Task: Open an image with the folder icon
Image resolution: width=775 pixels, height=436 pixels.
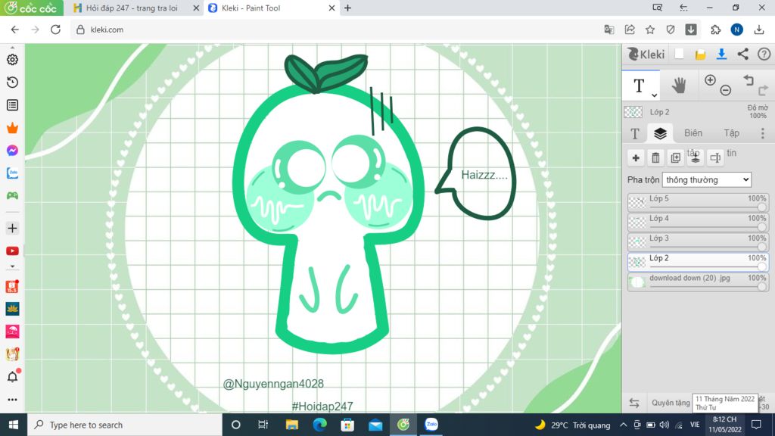Action: (700, 54)
